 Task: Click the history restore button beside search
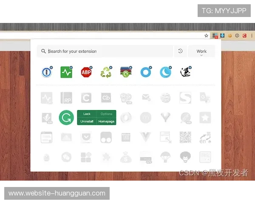(180, 51)
